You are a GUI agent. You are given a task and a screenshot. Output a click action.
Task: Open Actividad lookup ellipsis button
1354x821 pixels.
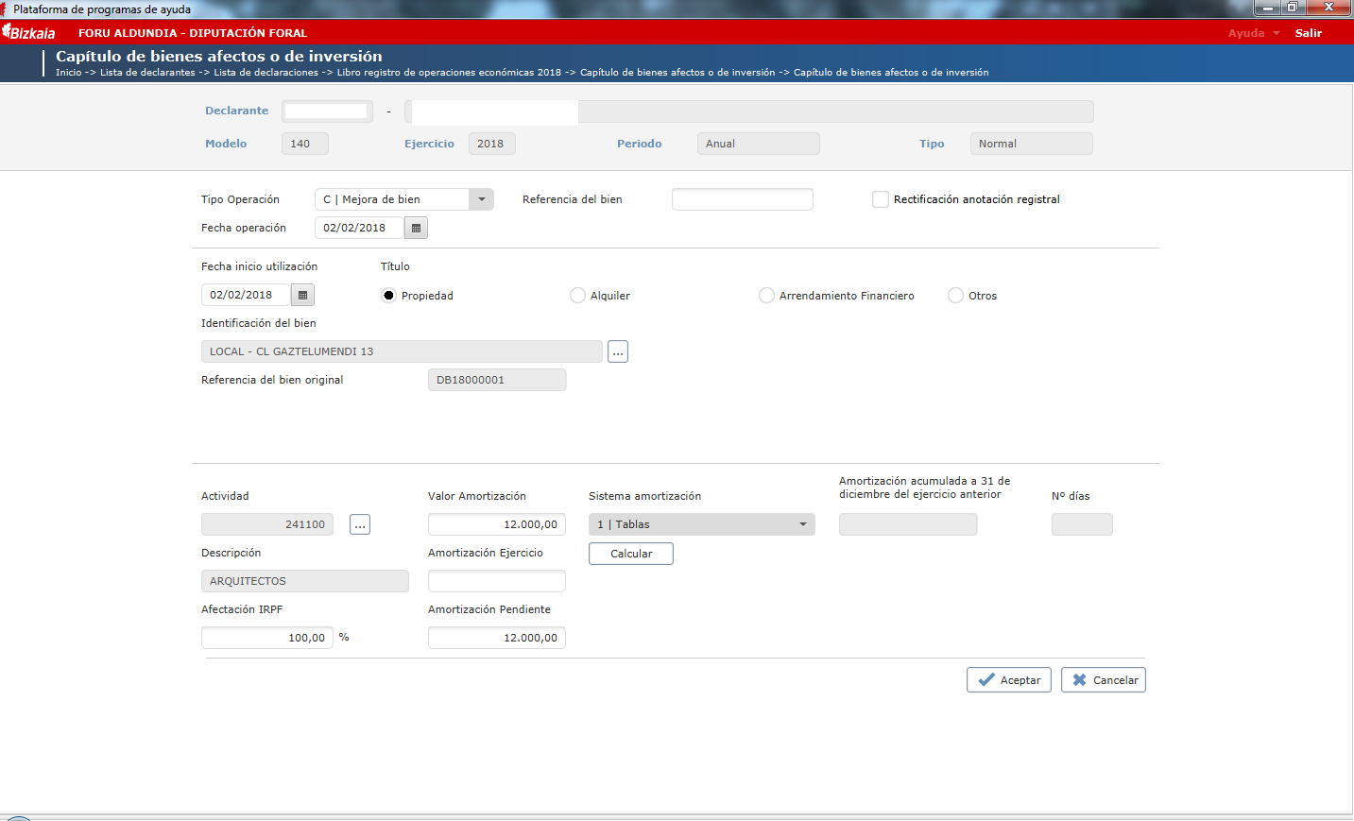[x=360, y=524]
